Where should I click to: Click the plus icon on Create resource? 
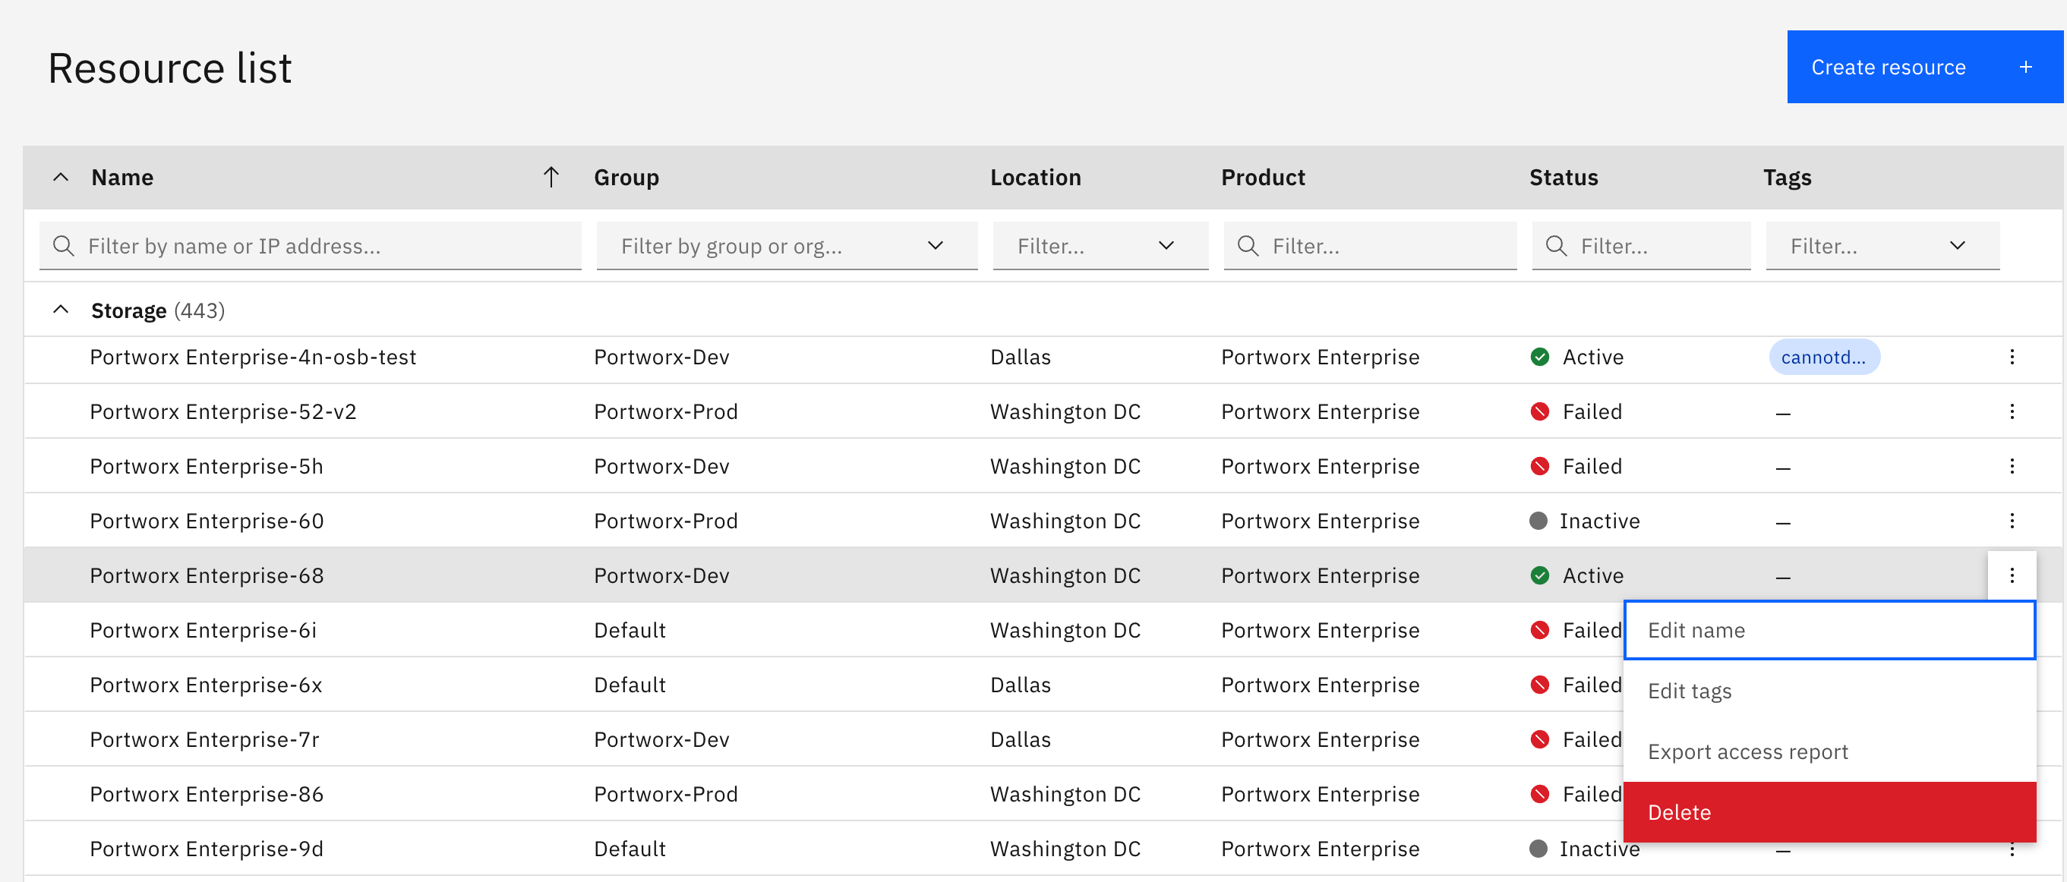point(2026,67)
